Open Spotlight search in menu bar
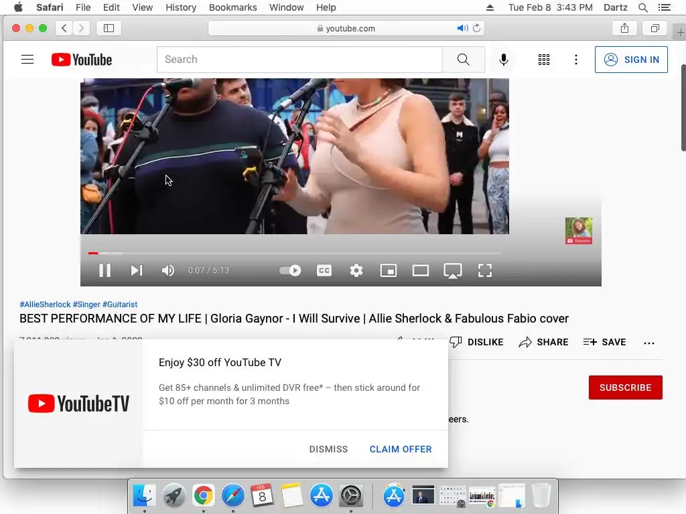 coord(642,7)
